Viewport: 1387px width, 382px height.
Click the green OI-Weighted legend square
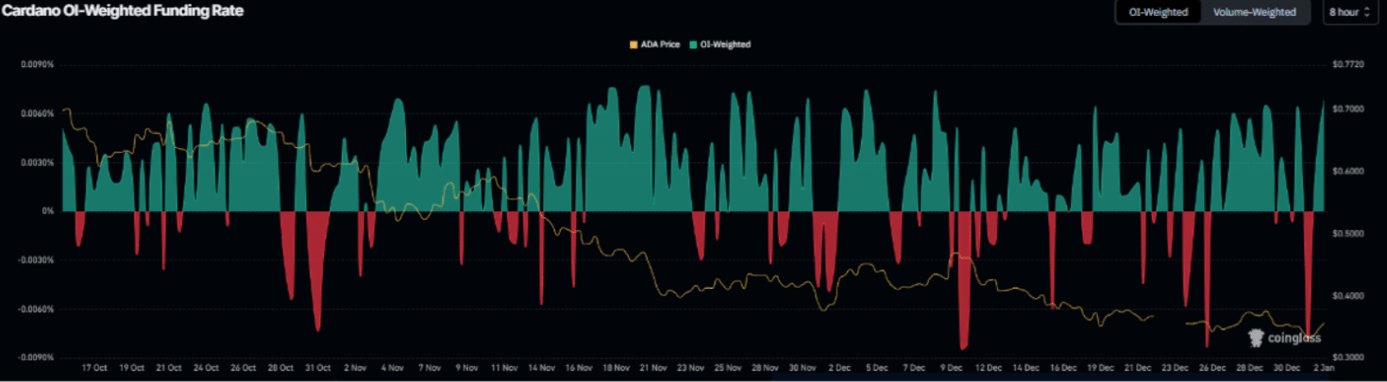(695, 44)
